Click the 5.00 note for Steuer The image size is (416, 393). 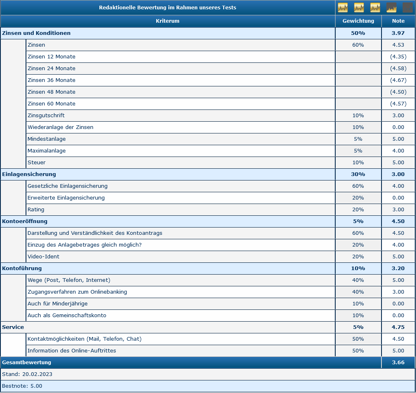[x=398, y=163]
